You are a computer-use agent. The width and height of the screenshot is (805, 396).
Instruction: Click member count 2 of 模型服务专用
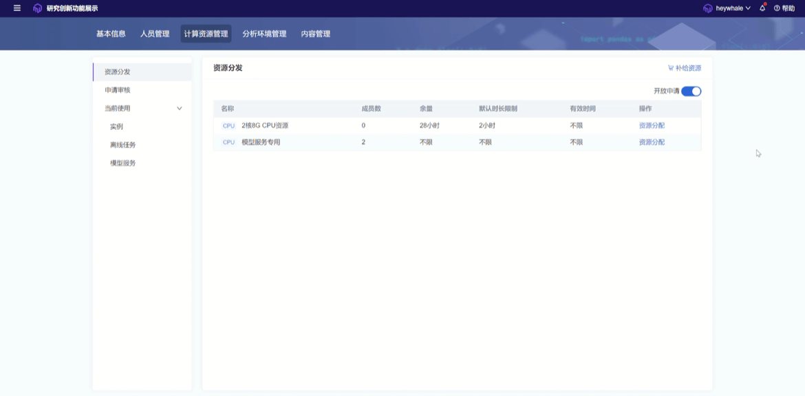(363, 142)
